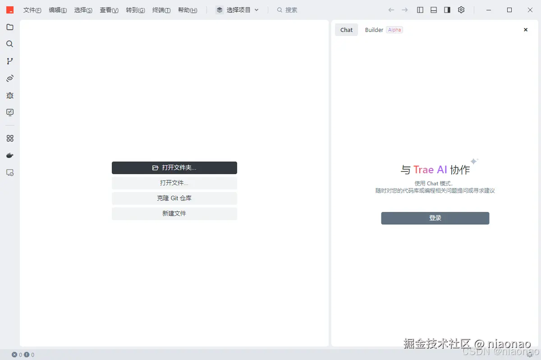
Task: Open the Source Control panel icon
Action: 10,61
